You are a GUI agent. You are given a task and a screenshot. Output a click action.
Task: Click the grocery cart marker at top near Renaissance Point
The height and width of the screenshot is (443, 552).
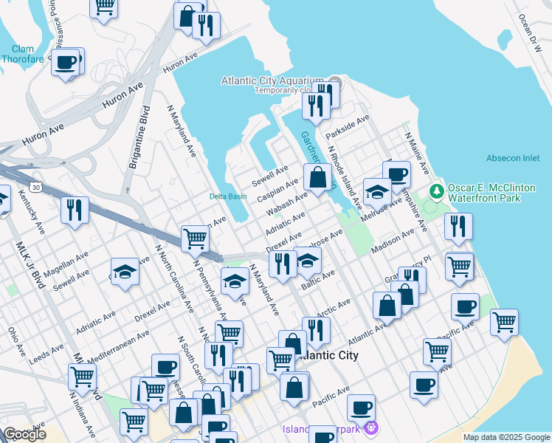point(103,7)
